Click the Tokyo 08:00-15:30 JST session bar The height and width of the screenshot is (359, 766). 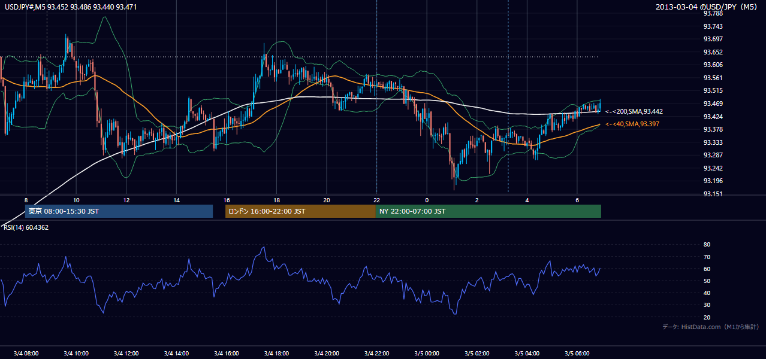pos(119,211)
